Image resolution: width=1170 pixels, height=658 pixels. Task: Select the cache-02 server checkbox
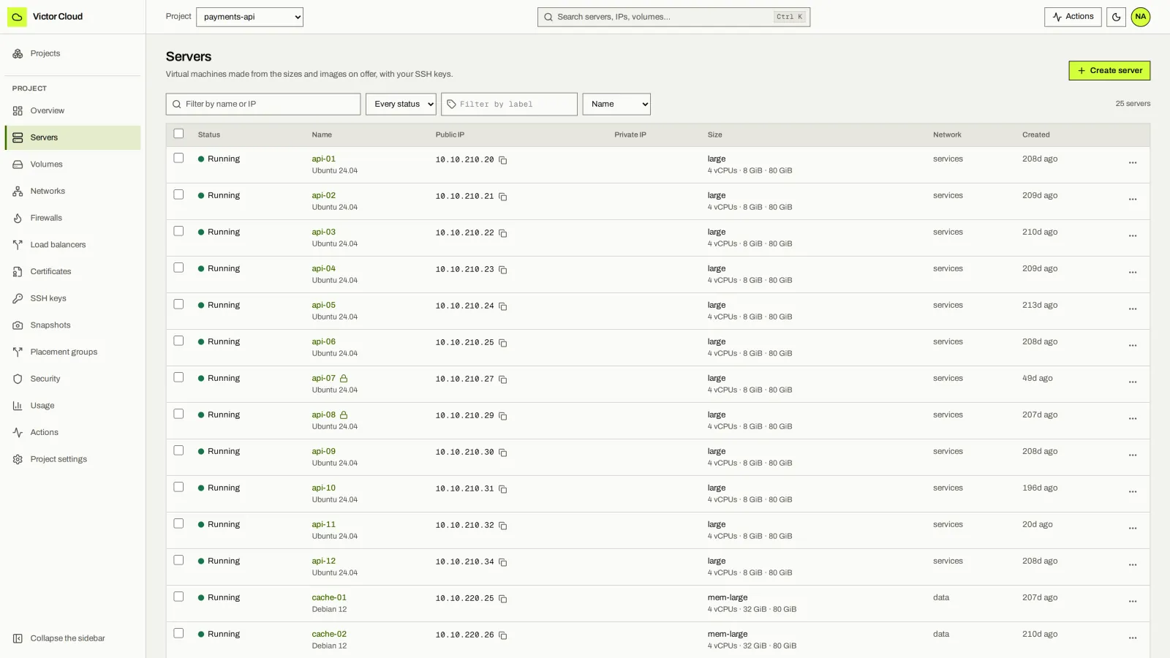pos(178,633)
